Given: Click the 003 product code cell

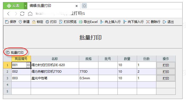Looking at the screenshot, I should (21, 78).
